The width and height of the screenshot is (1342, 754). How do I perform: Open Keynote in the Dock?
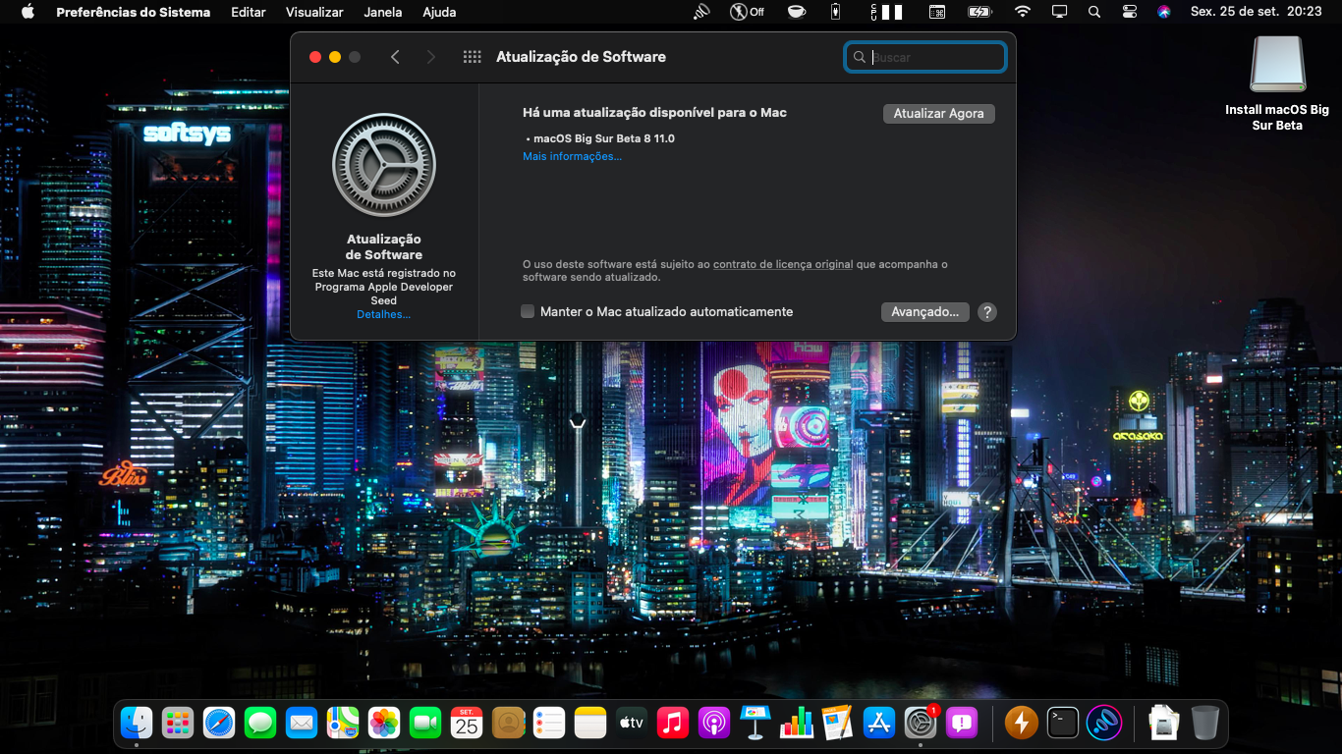click(755, 724)
